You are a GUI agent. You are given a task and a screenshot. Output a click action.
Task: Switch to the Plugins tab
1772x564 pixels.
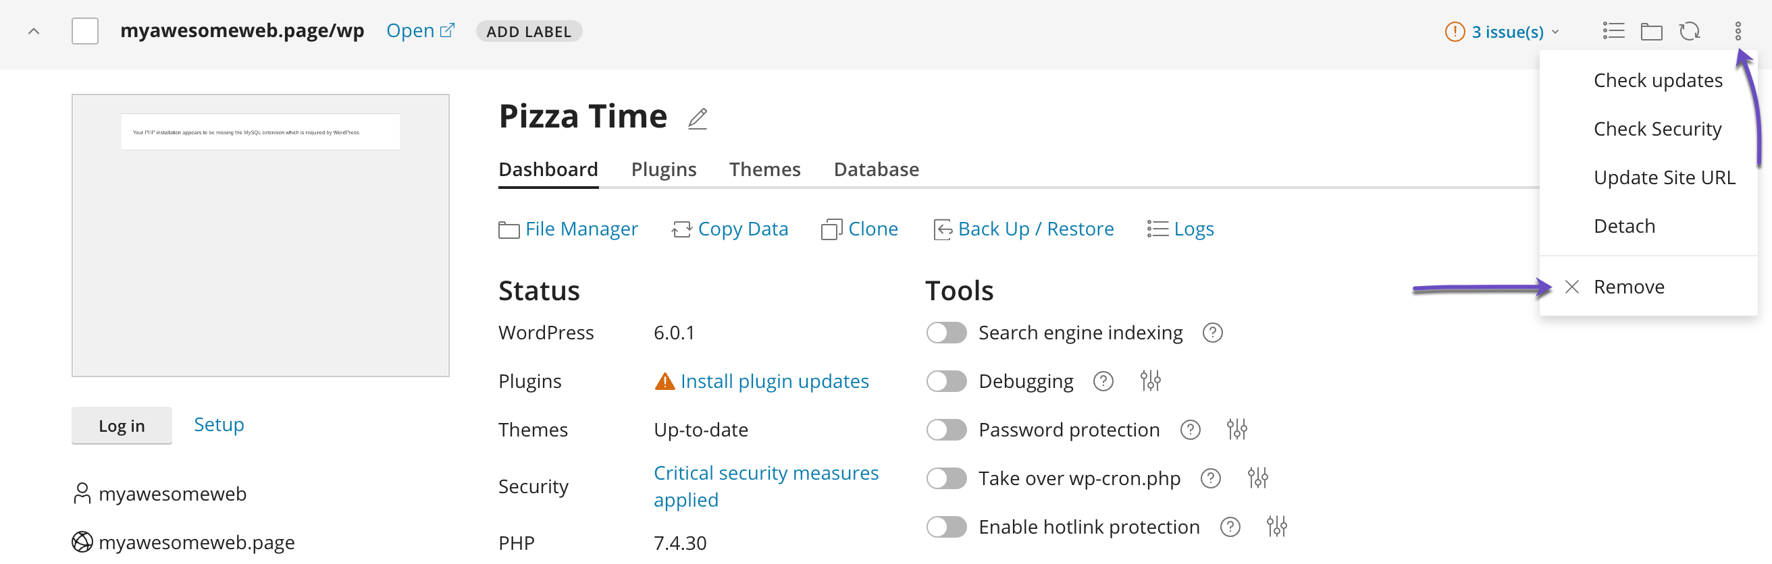(x=663, y=169)
